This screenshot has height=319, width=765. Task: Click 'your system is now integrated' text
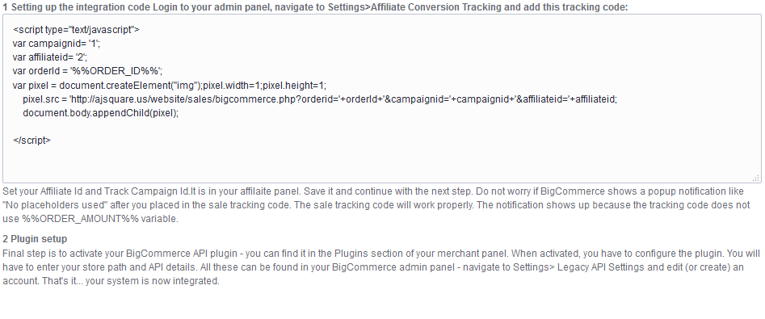pos(152,281)
